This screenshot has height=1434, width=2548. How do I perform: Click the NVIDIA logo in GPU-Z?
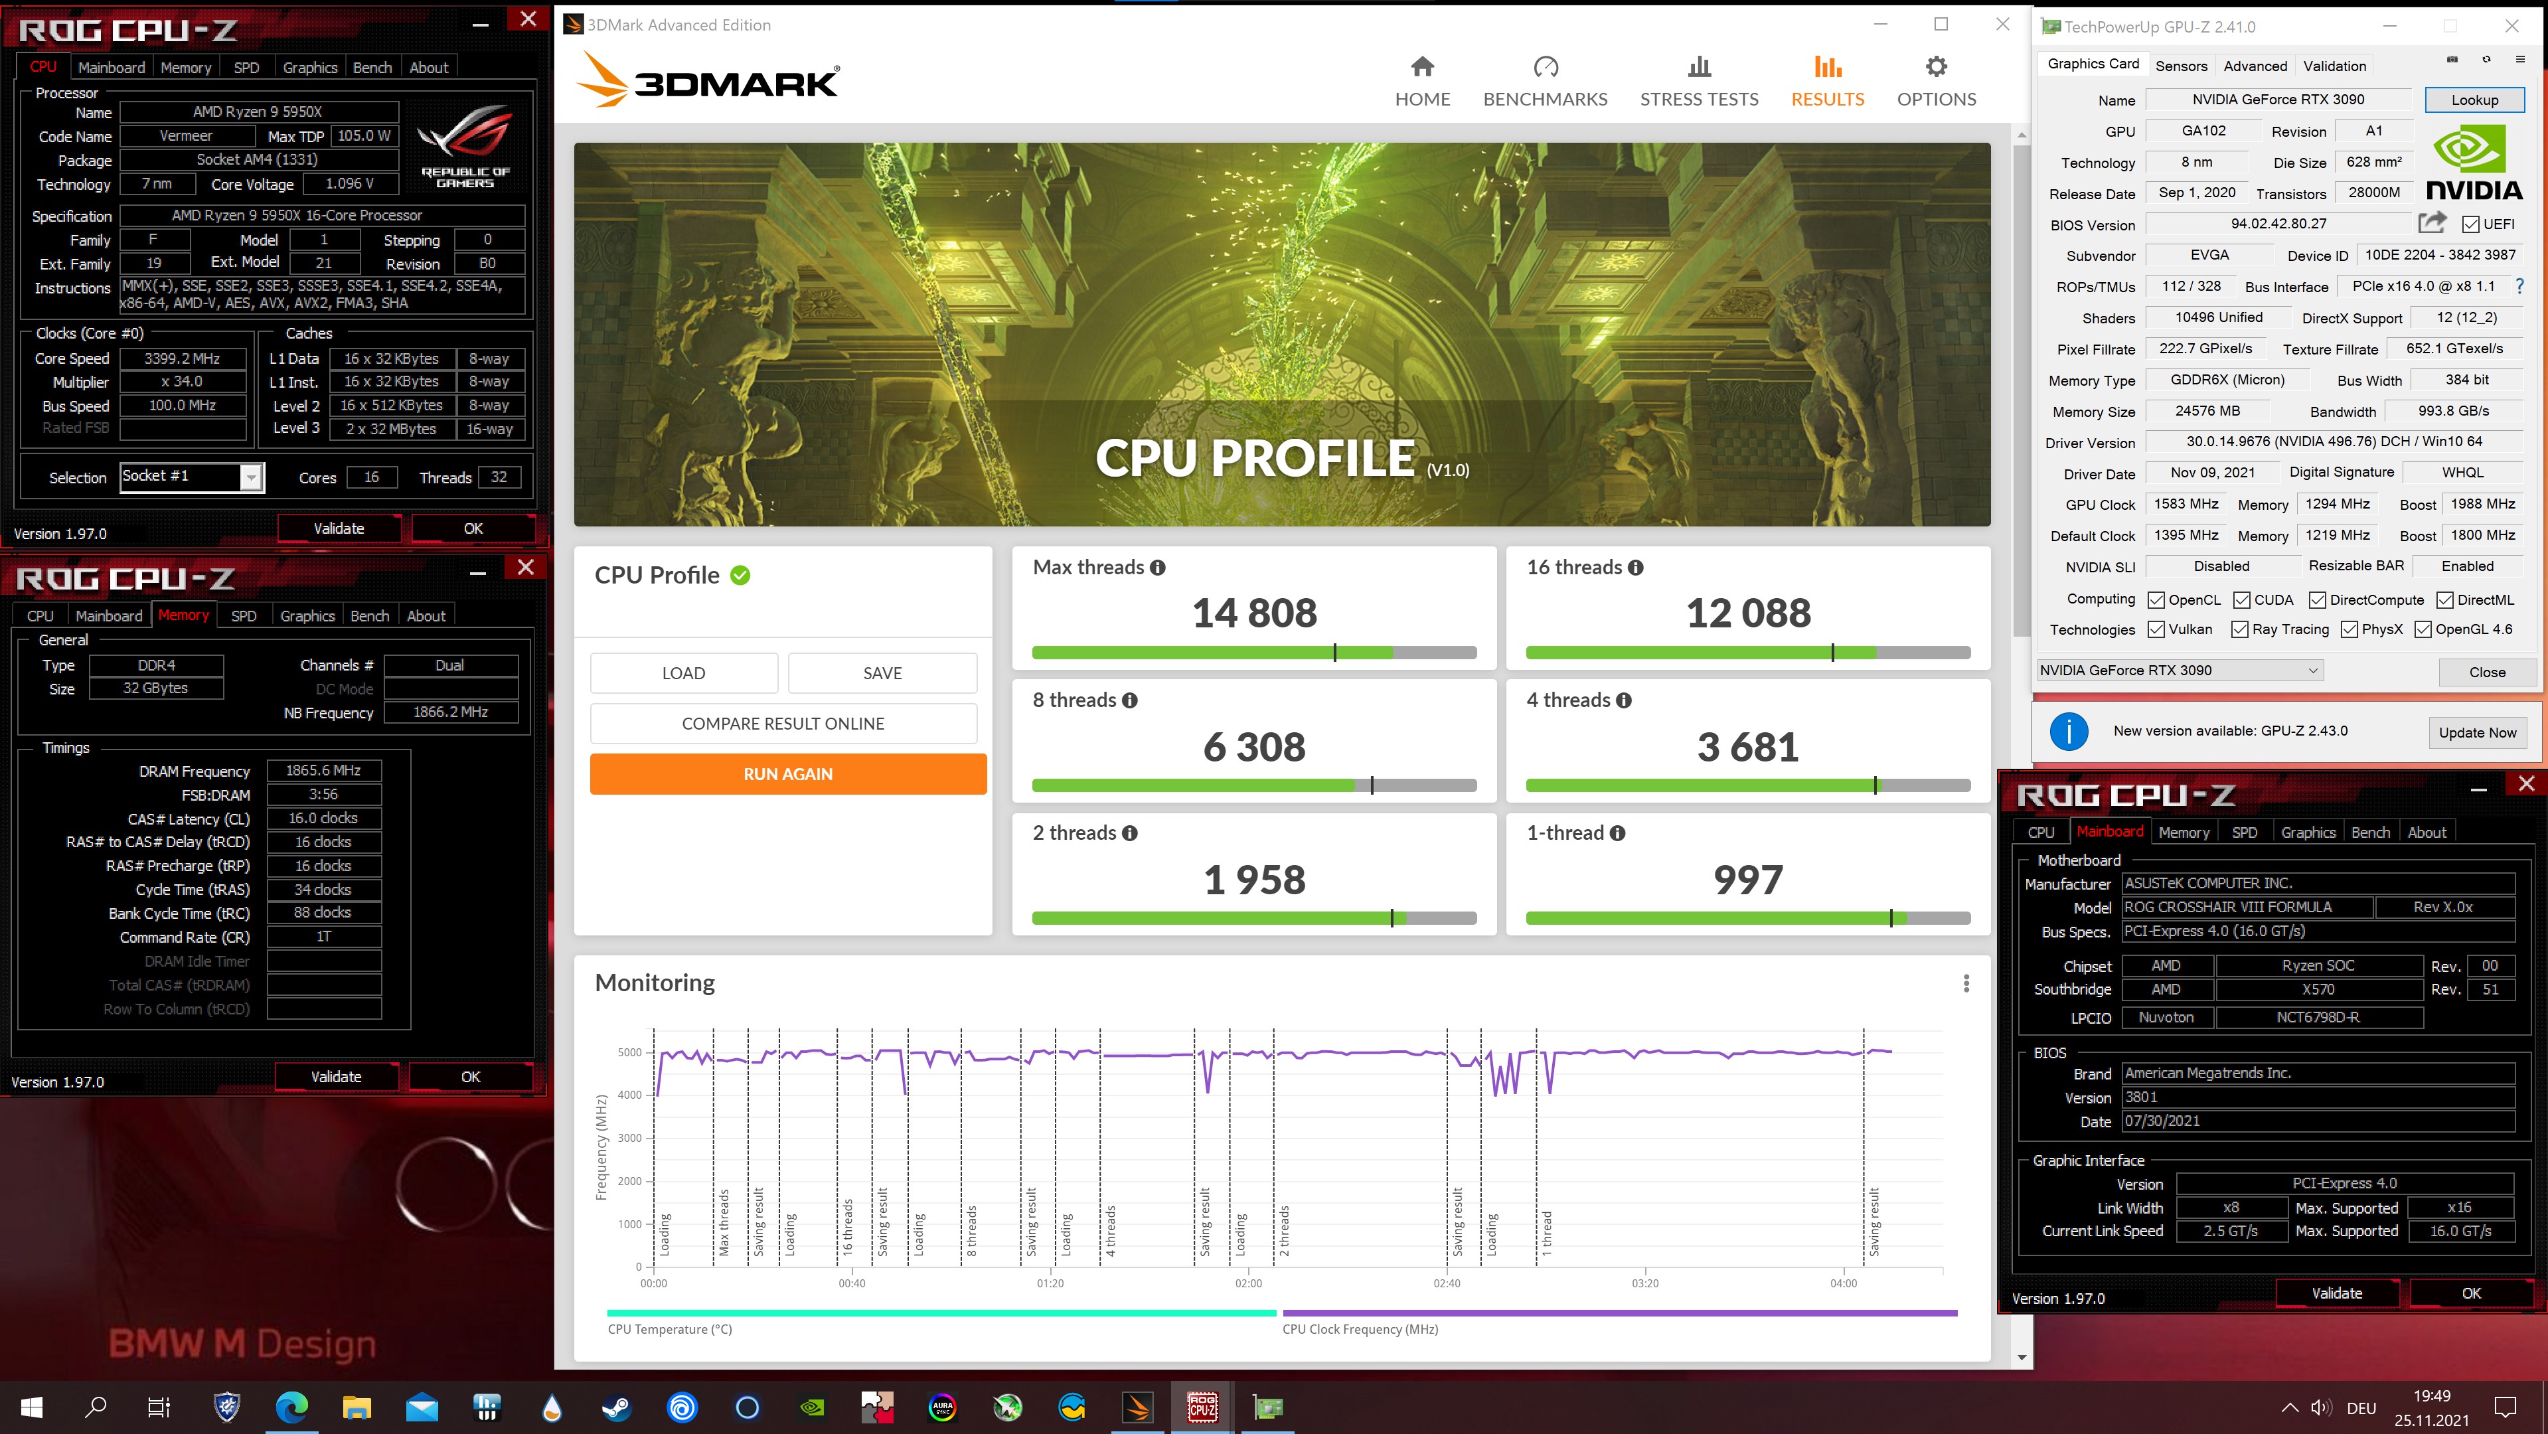(2474, 163)
